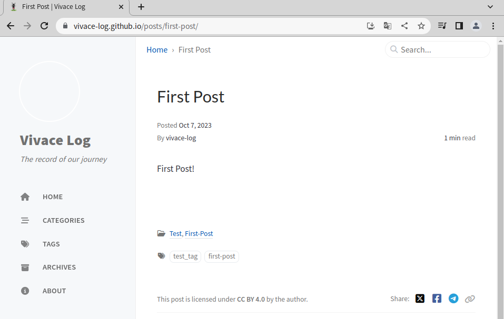Viewport: 504px width, 319px height.
Task: Expand the tab search chevron
Action: point(490,7)
